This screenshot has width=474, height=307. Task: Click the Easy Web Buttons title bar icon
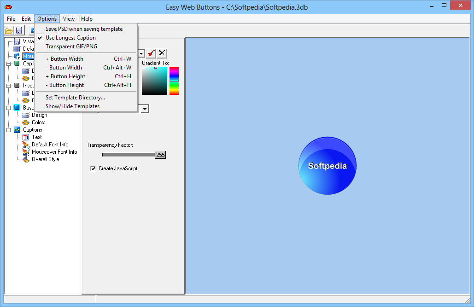pos(8,7)
